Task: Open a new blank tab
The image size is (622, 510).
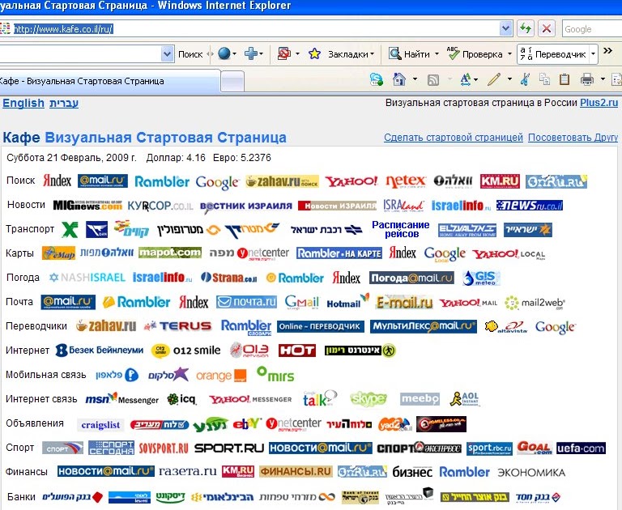Action: click(x=232, y=82)
